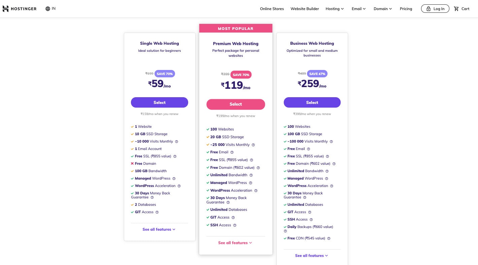Open info tooltip for Free Email in Premium plan
The image size is (478, 265).
coord(232,152)
